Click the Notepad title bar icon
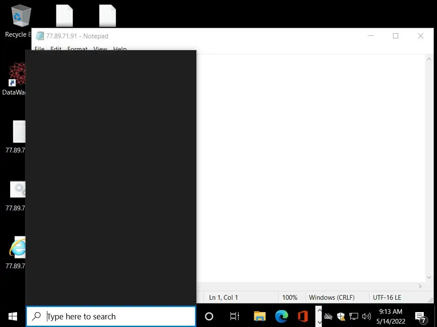The height and width of the screenshot is (327, 437). pyautogui.click(x=40, y=36)
